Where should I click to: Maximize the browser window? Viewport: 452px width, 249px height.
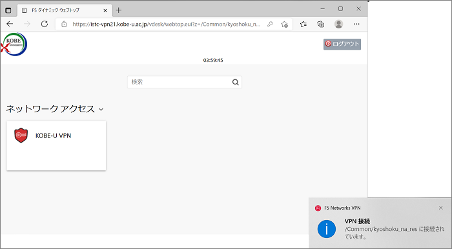coord(340,9)
